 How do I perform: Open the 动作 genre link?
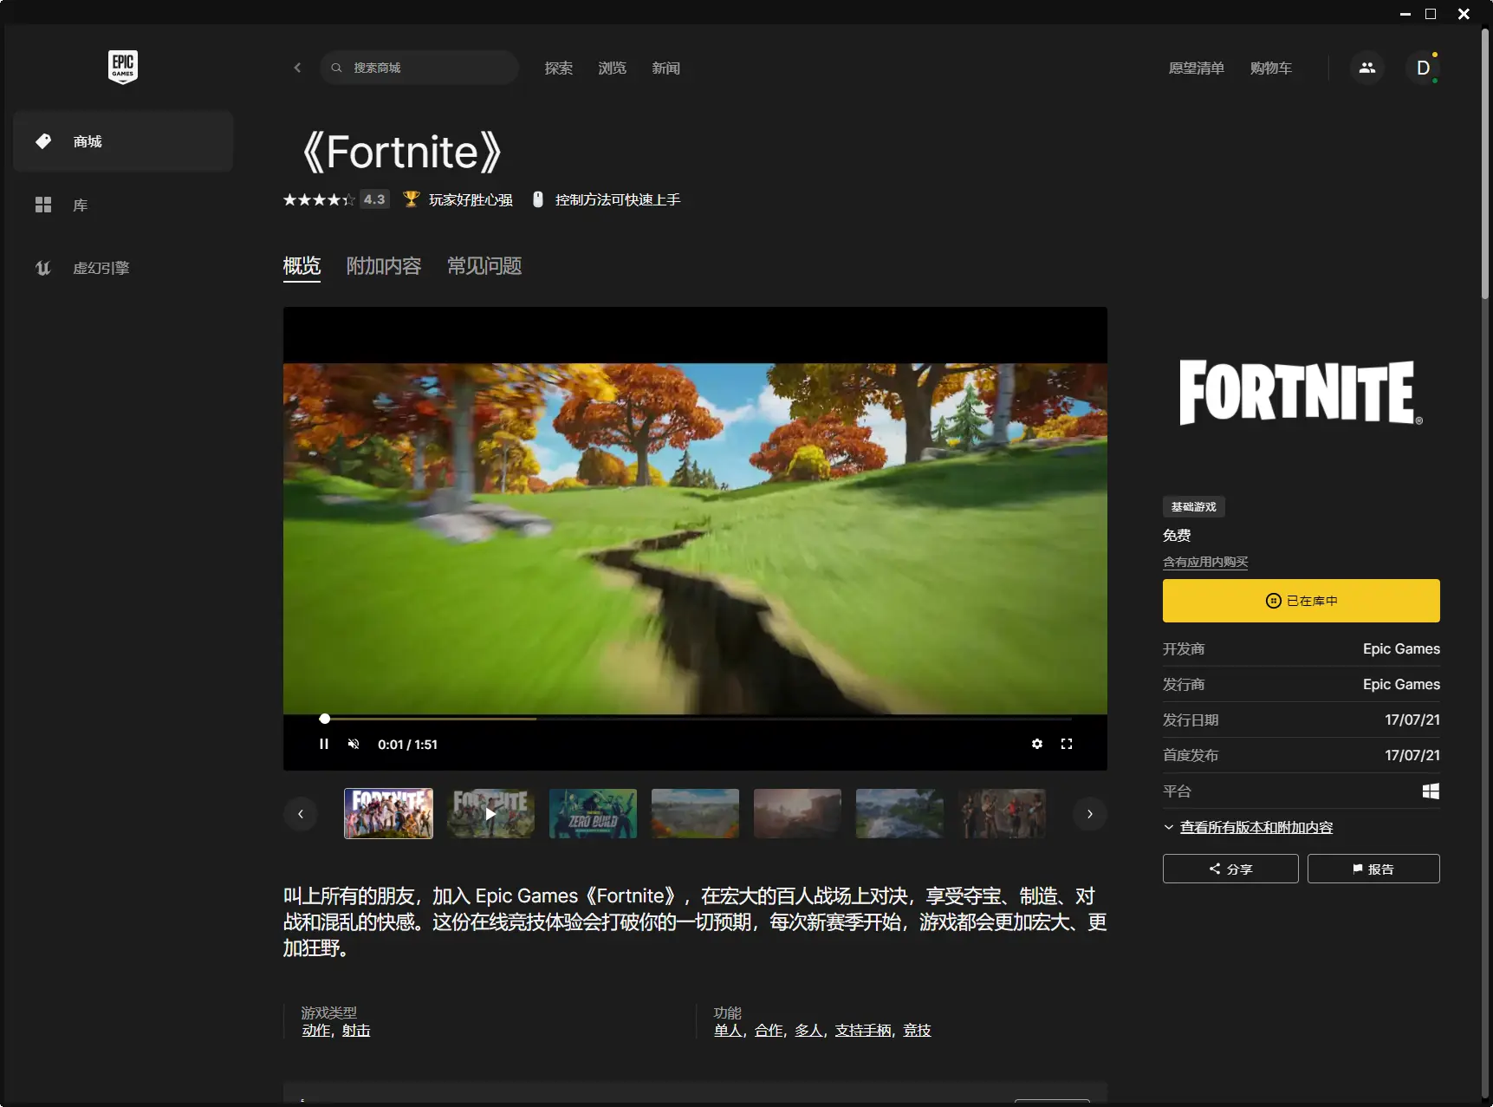coord(316,1030)
